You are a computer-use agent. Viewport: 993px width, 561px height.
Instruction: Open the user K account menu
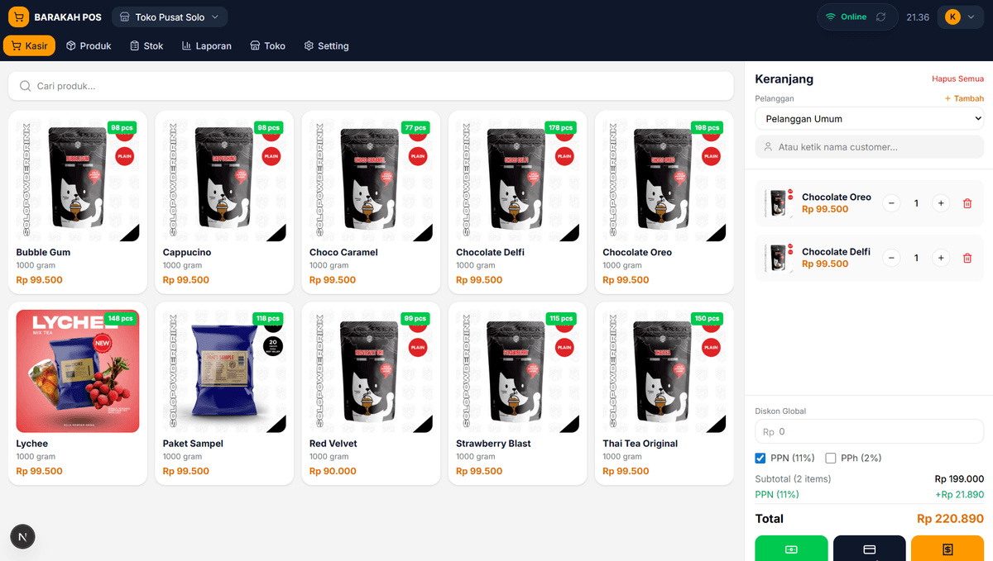(x=960, y=17)
